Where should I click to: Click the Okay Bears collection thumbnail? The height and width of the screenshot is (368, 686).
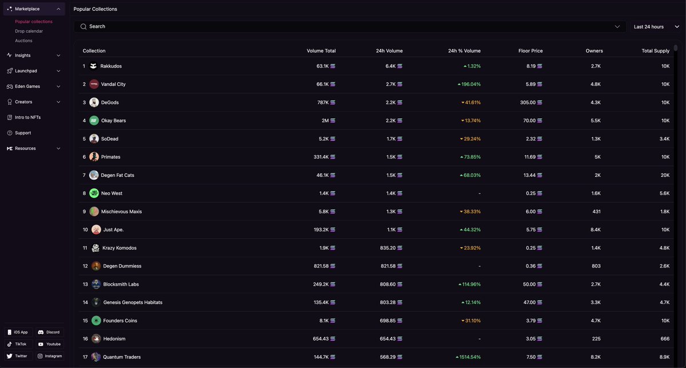[x=94, y=120]
